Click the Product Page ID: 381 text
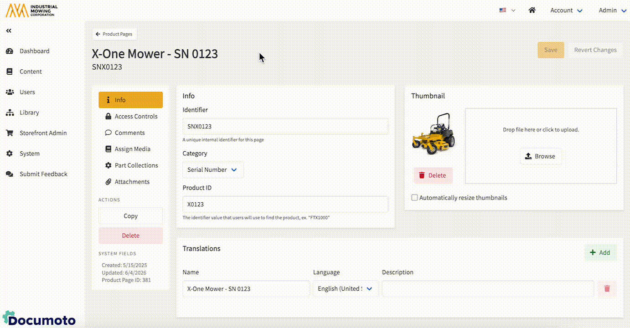Image resolution: width=630 pixels, height=328 pixels. click(x=126, y=280)
